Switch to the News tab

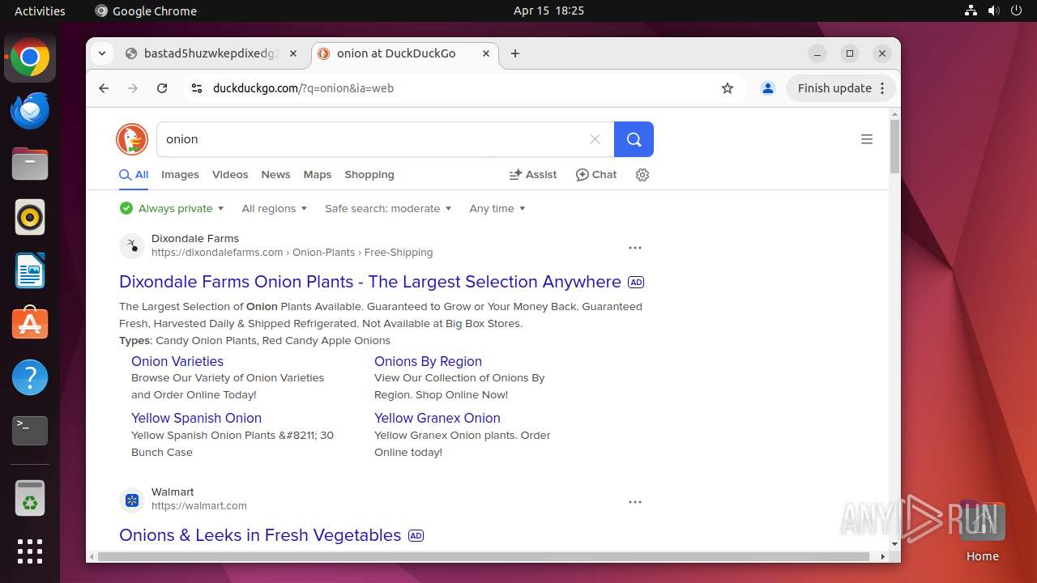[x=275, y=175]
